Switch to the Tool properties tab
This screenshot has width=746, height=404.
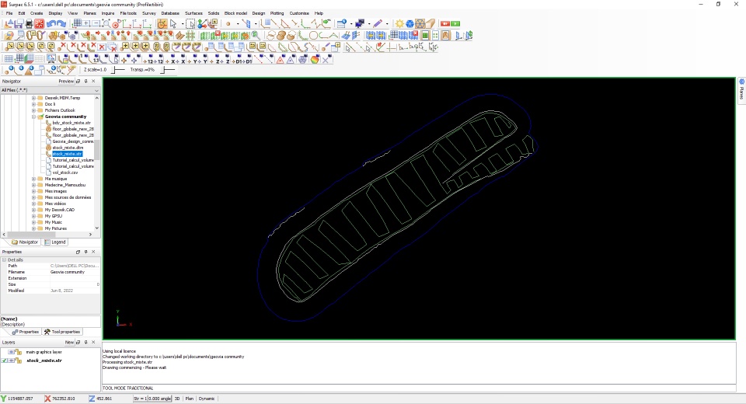62,333
